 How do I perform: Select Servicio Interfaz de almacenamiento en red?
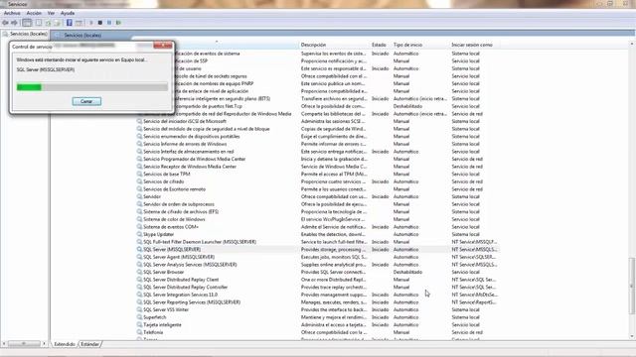click(189, 152)
